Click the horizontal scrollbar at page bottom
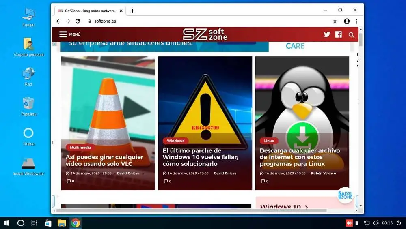 [192, 211]
